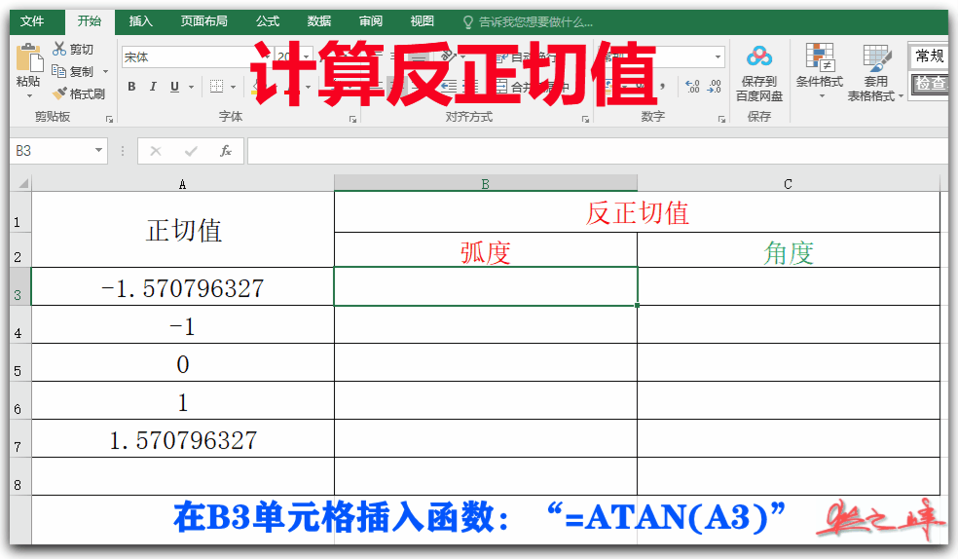Open the 文件 tab
This screenshot has width=958, height=559.
click(32, 21)
